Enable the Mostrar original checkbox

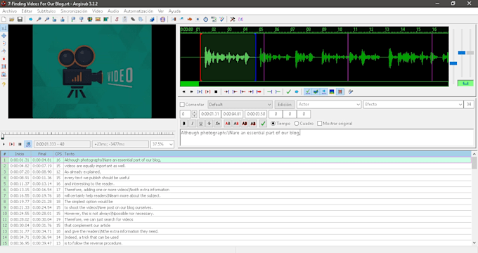(319, 124)
